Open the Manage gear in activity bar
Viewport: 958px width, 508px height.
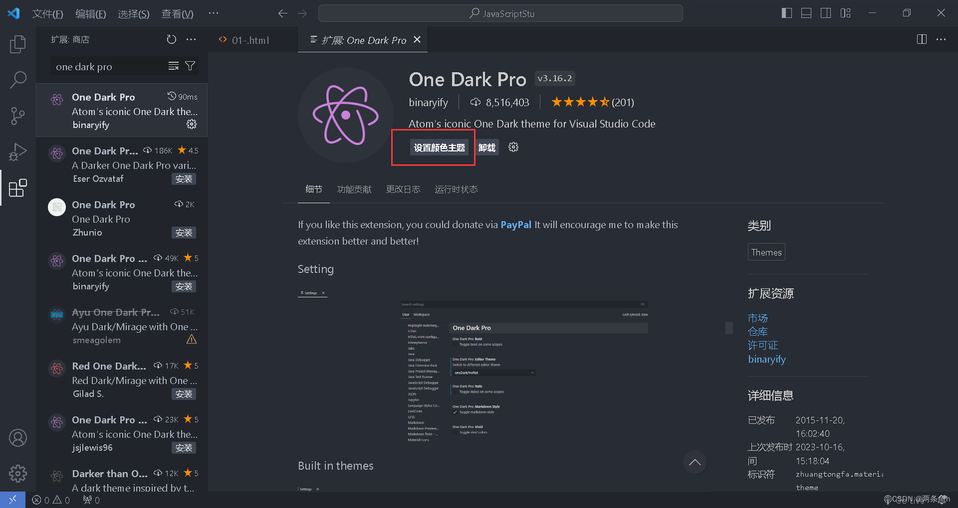pos(18,473)
